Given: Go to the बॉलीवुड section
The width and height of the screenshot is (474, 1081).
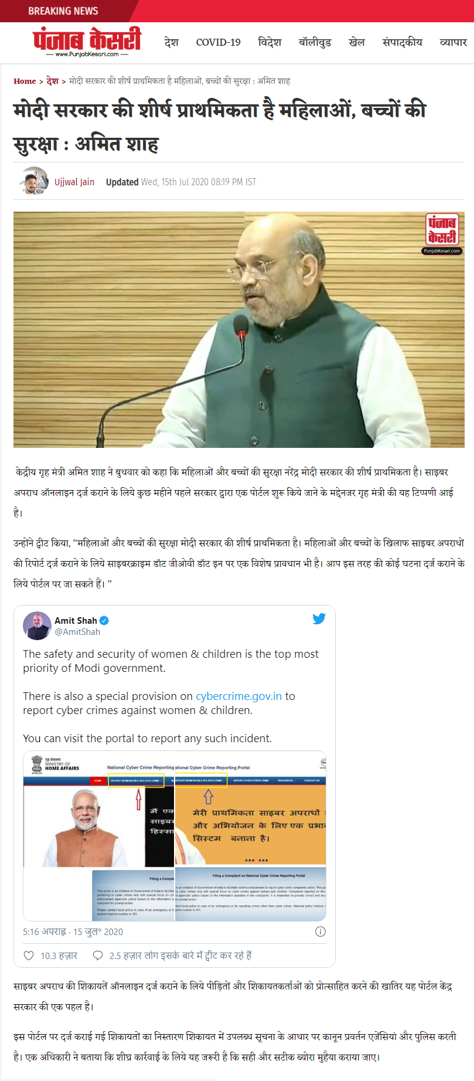Looking at the screenshot, I should (315, 42).
